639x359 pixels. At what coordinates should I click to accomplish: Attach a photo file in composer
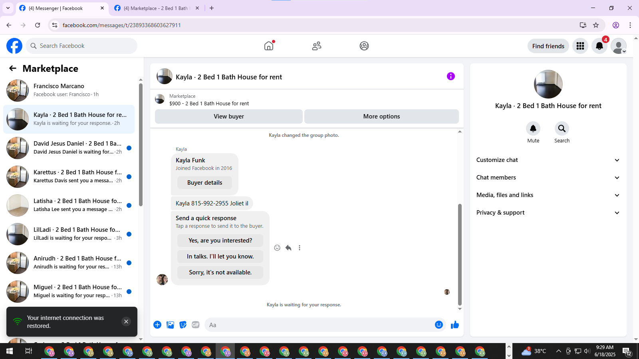point(170,325)
